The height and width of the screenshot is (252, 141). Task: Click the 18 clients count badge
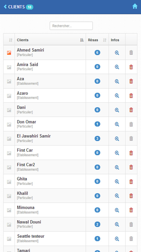29,7
